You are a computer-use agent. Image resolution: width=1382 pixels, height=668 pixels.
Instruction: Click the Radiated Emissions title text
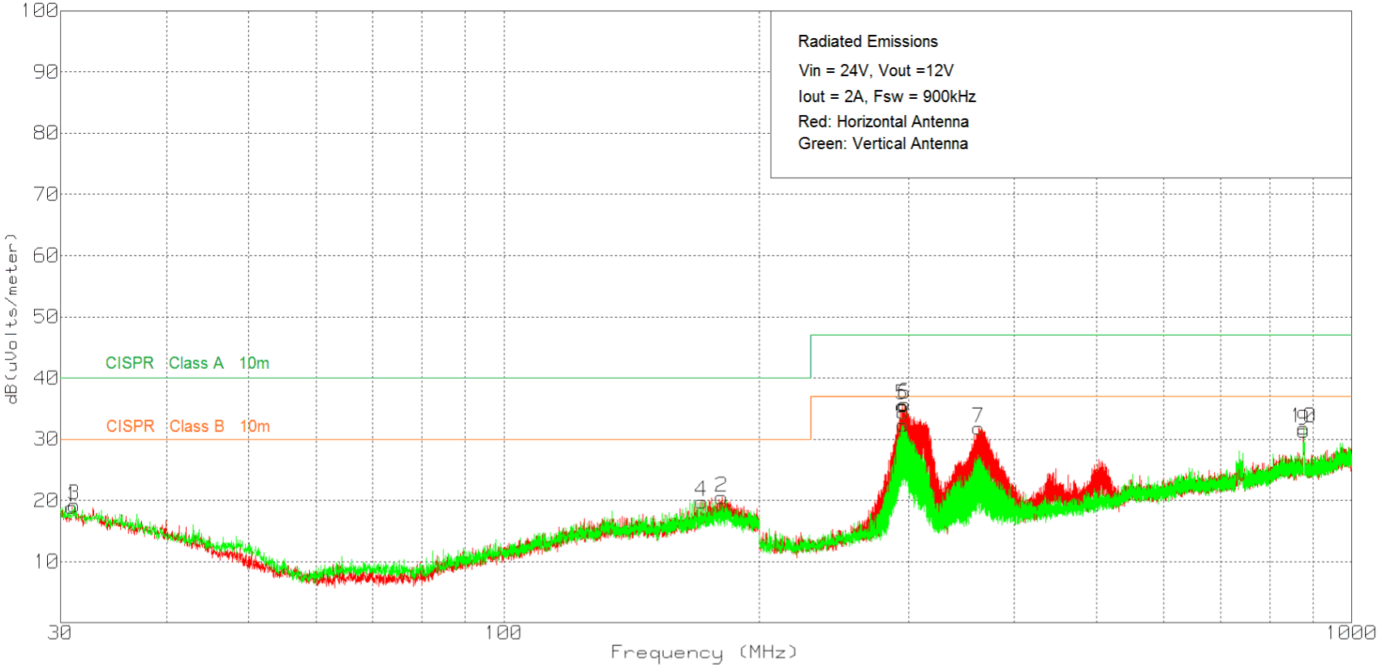coord(867,41)
